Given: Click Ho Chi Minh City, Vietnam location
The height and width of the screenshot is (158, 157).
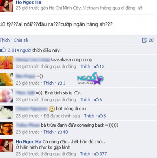Looking at the screenshot, I should tap(65, 8).
